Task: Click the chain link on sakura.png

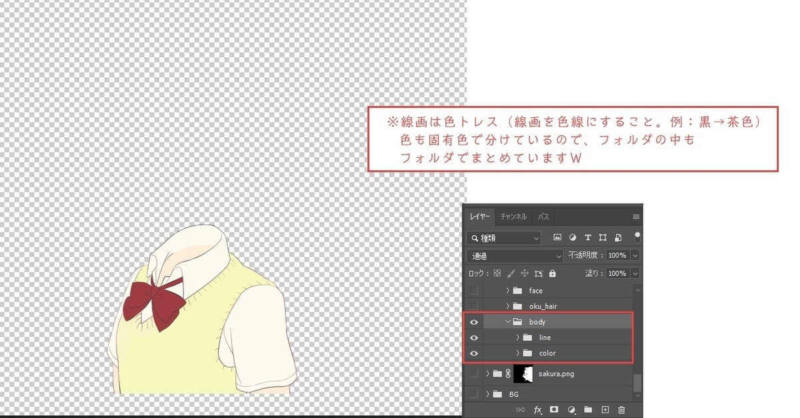Action: pos(508,374)
